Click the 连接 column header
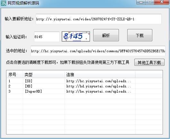This screenshot has height=139, width=170. 100,74
